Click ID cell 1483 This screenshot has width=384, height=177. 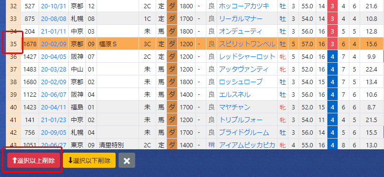click(30, 70)
